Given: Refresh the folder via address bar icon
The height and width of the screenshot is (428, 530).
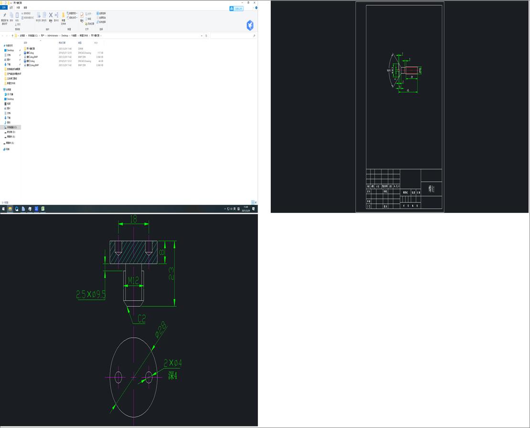Looking at the screenshot, I should click(206, 35).
